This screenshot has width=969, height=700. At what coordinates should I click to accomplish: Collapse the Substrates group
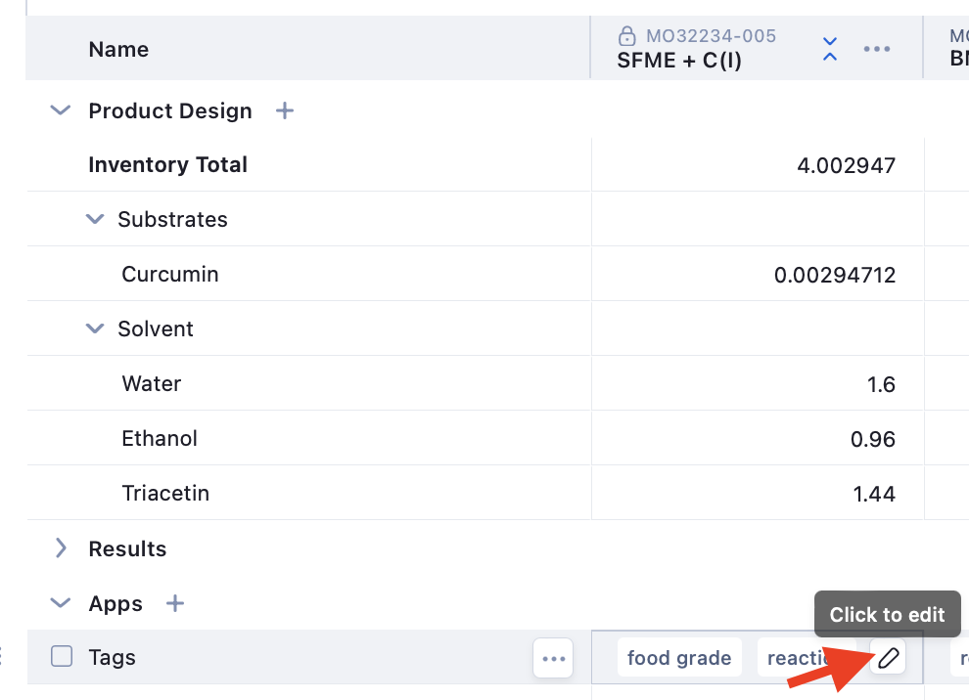95,219
